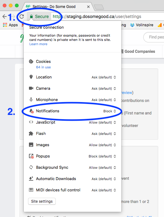Open the Microphone permission dropdown
Viewport: 164px width, 217px height.
tap(104, 100)
